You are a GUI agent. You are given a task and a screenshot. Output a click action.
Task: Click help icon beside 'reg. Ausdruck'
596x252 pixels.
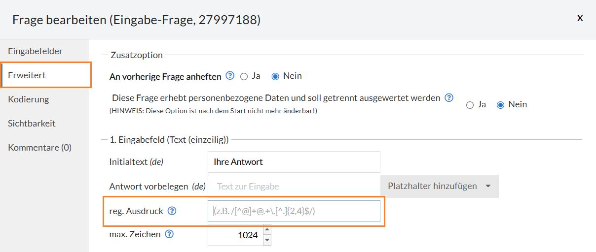click(172, 211)
